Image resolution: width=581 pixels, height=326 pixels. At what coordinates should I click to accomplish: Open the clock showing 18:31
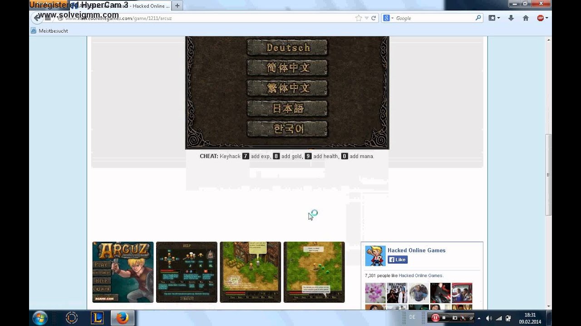(530, 318)
